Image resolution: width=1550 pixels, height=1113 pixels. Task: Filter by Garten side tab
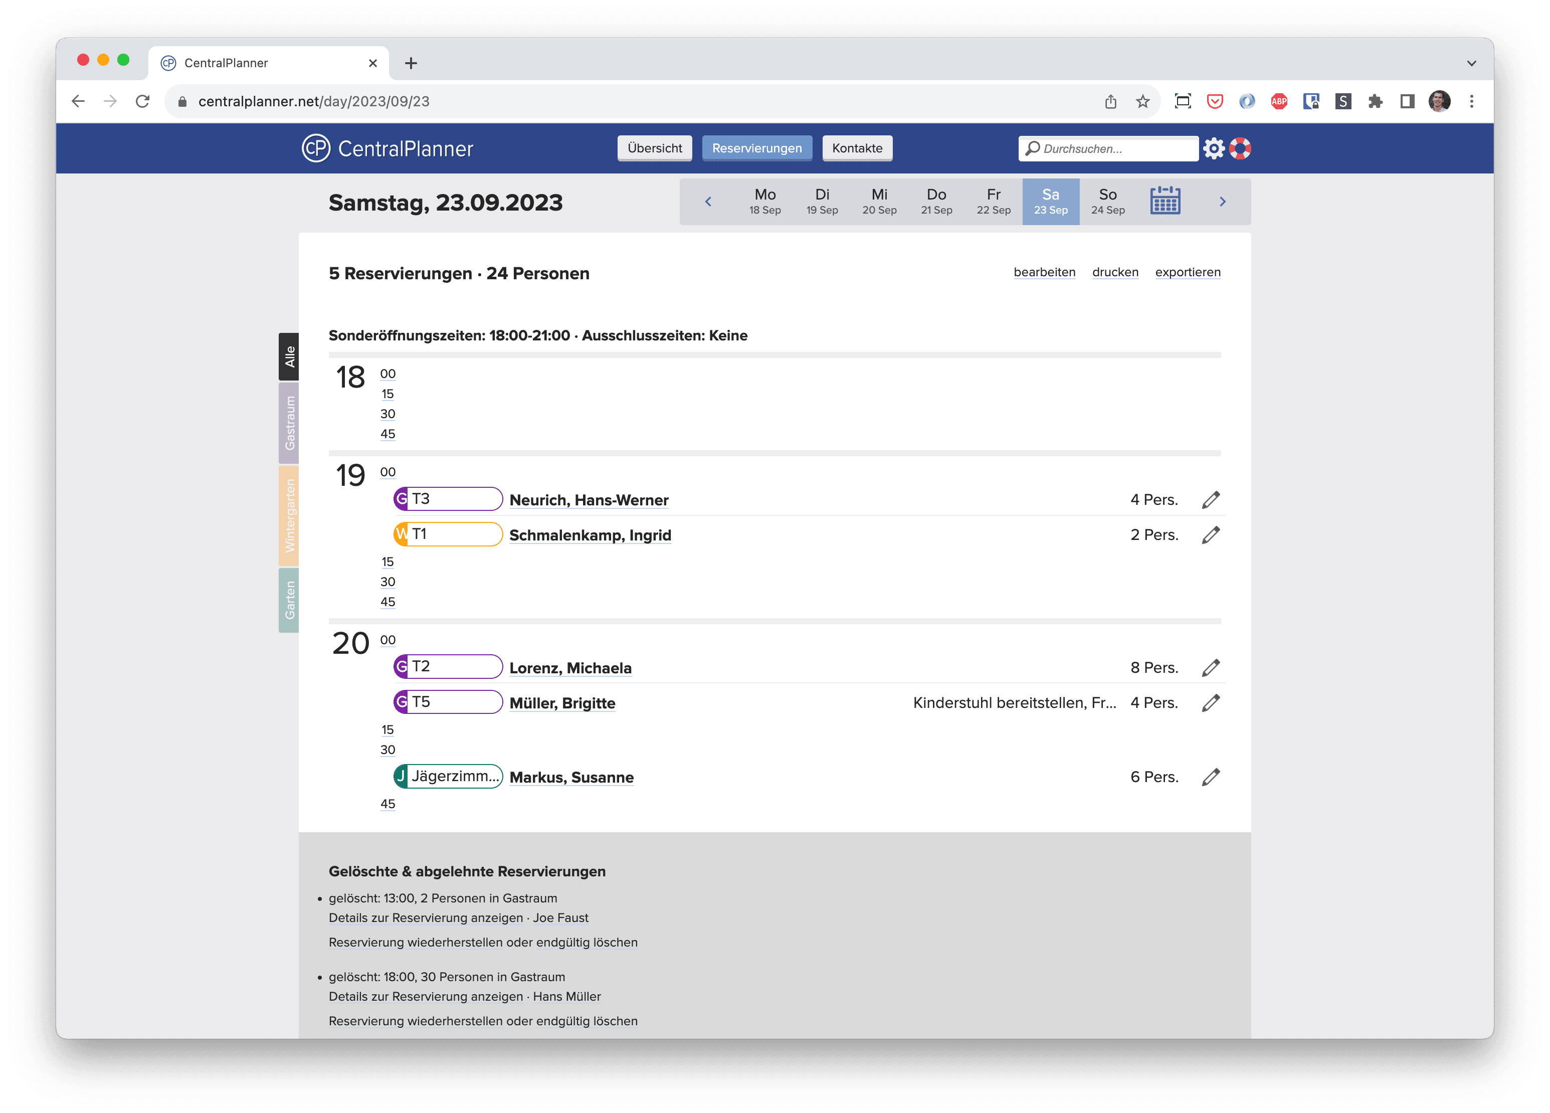[x=288, y=600]
